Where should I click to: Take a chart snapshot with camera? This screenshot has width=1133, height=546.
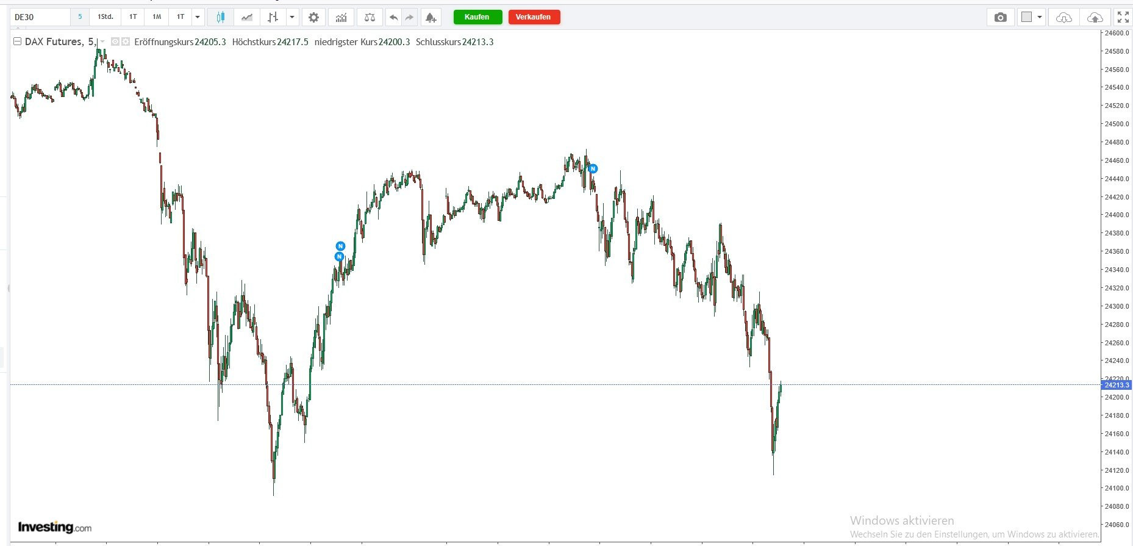(x=1000, y=17)
